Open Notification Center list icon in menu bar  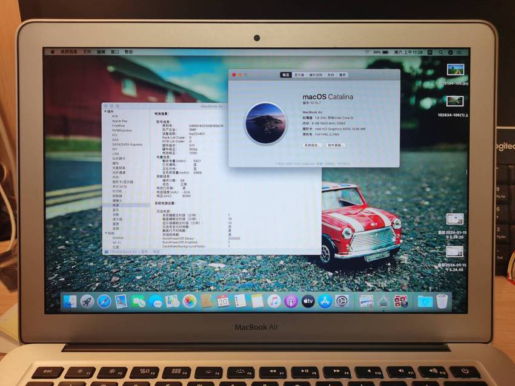459,52
